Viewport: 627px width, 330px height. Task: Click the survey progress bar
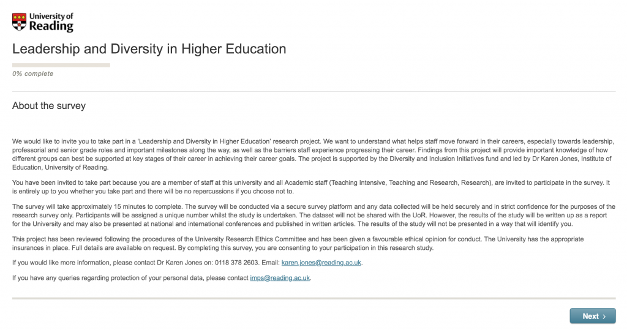(x=61, y=65)
